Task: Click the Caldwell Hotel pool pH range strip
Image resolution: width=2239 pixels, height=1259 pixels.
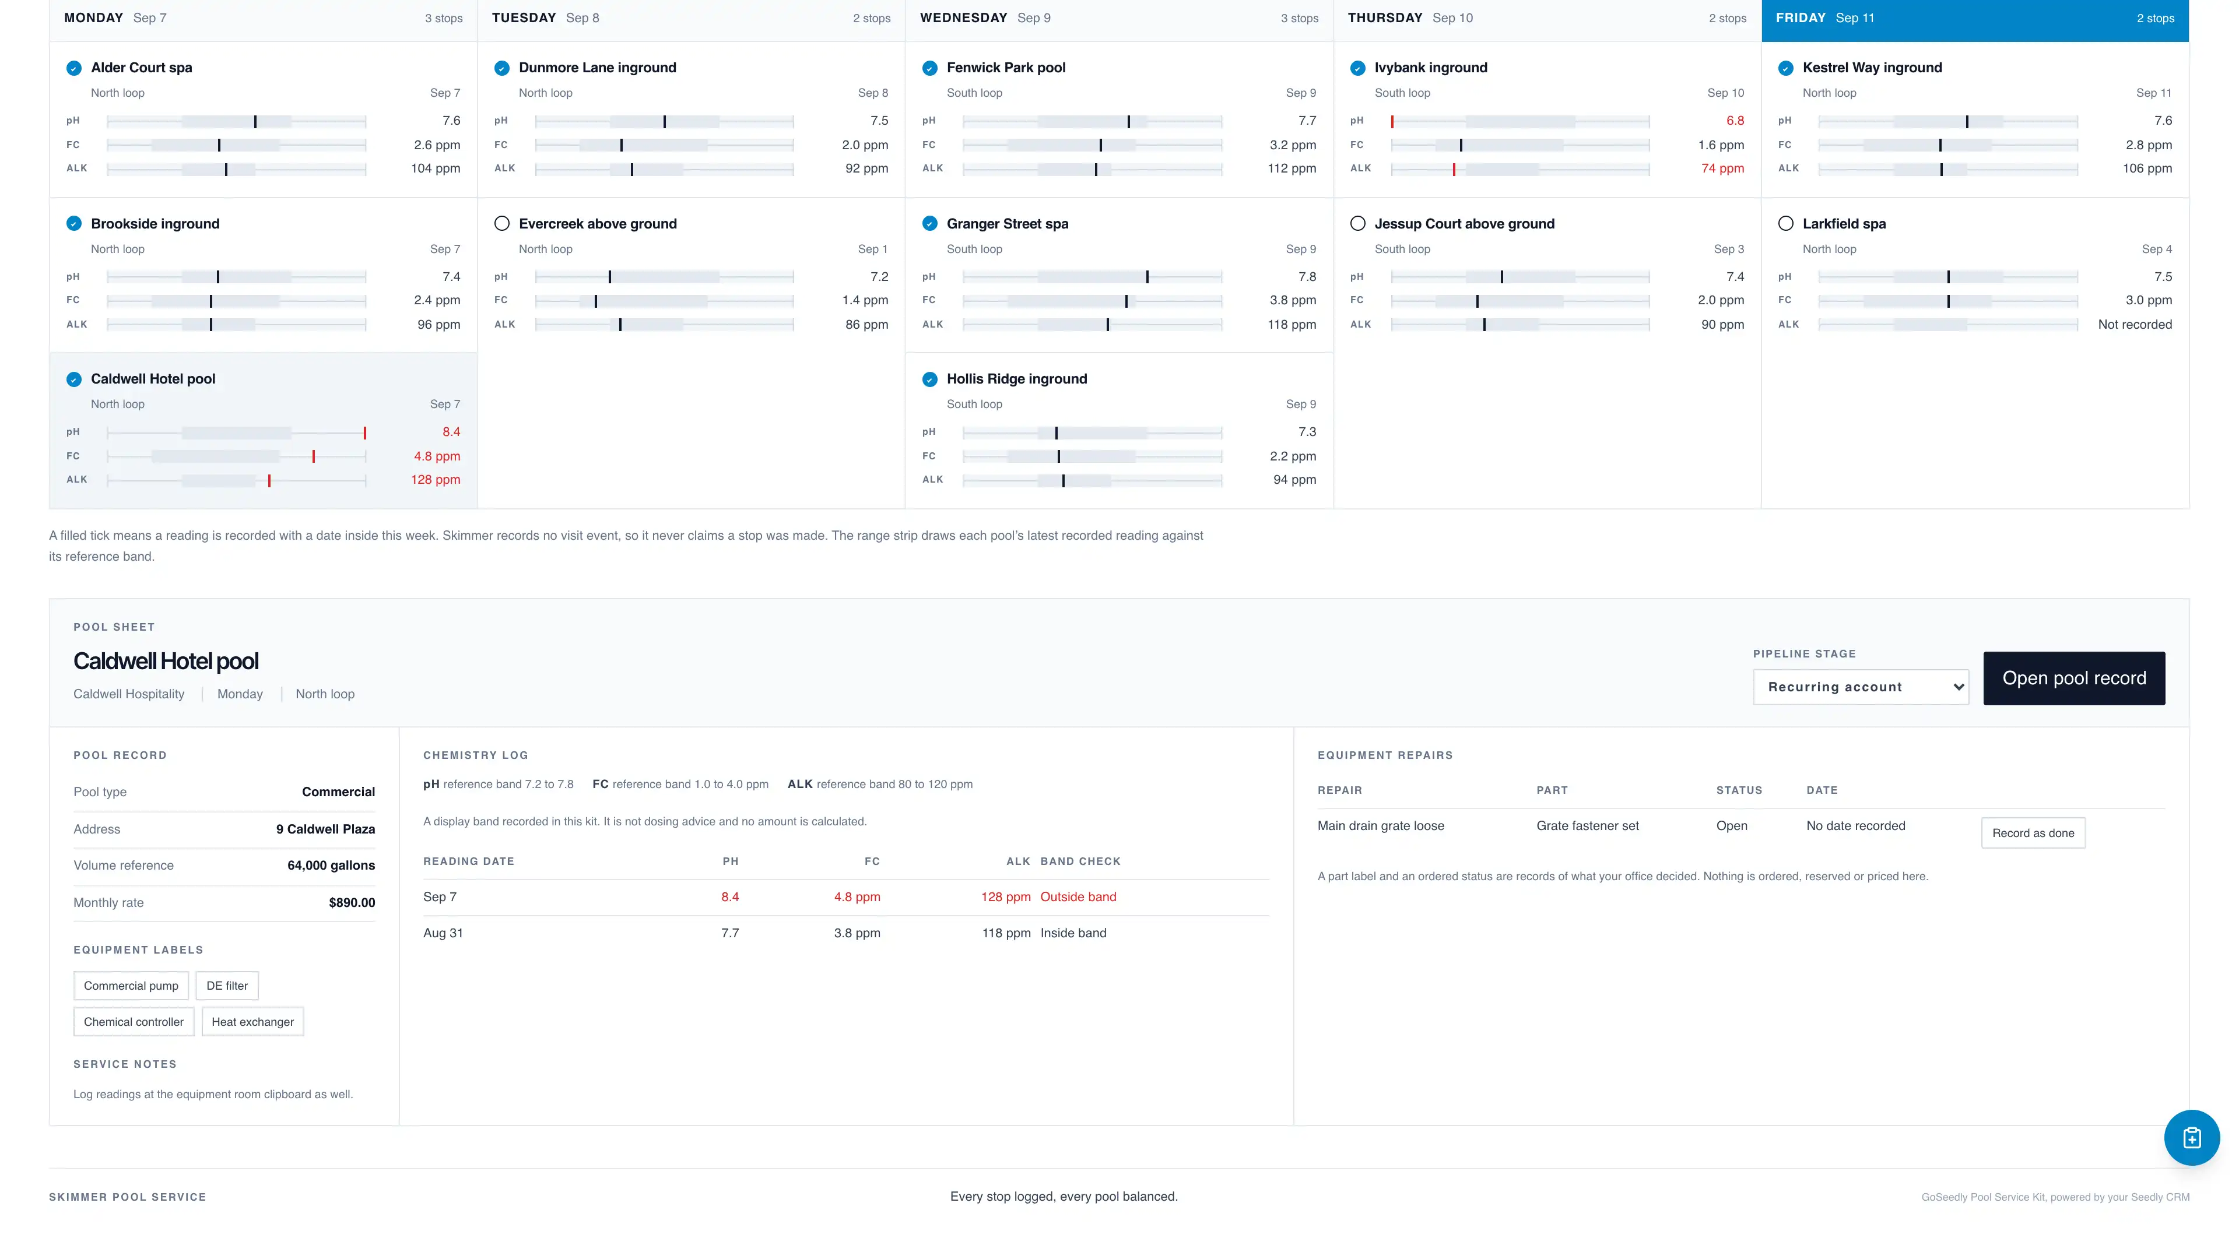Action: click(x=236, y=432)
